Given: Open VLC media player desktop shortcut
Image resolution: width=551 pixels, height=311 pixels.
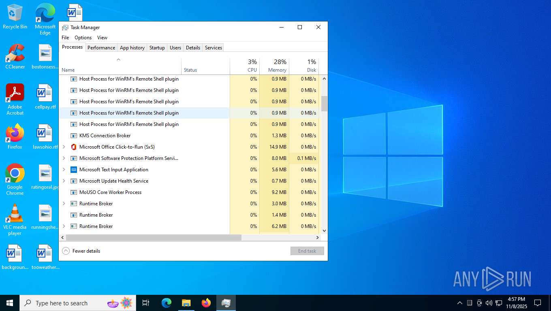Looking at the screenshot, I should [x=15, y=219].
